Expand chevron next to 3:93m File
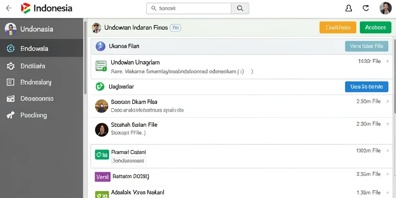 pyautogui.click(x=387, y=174)
